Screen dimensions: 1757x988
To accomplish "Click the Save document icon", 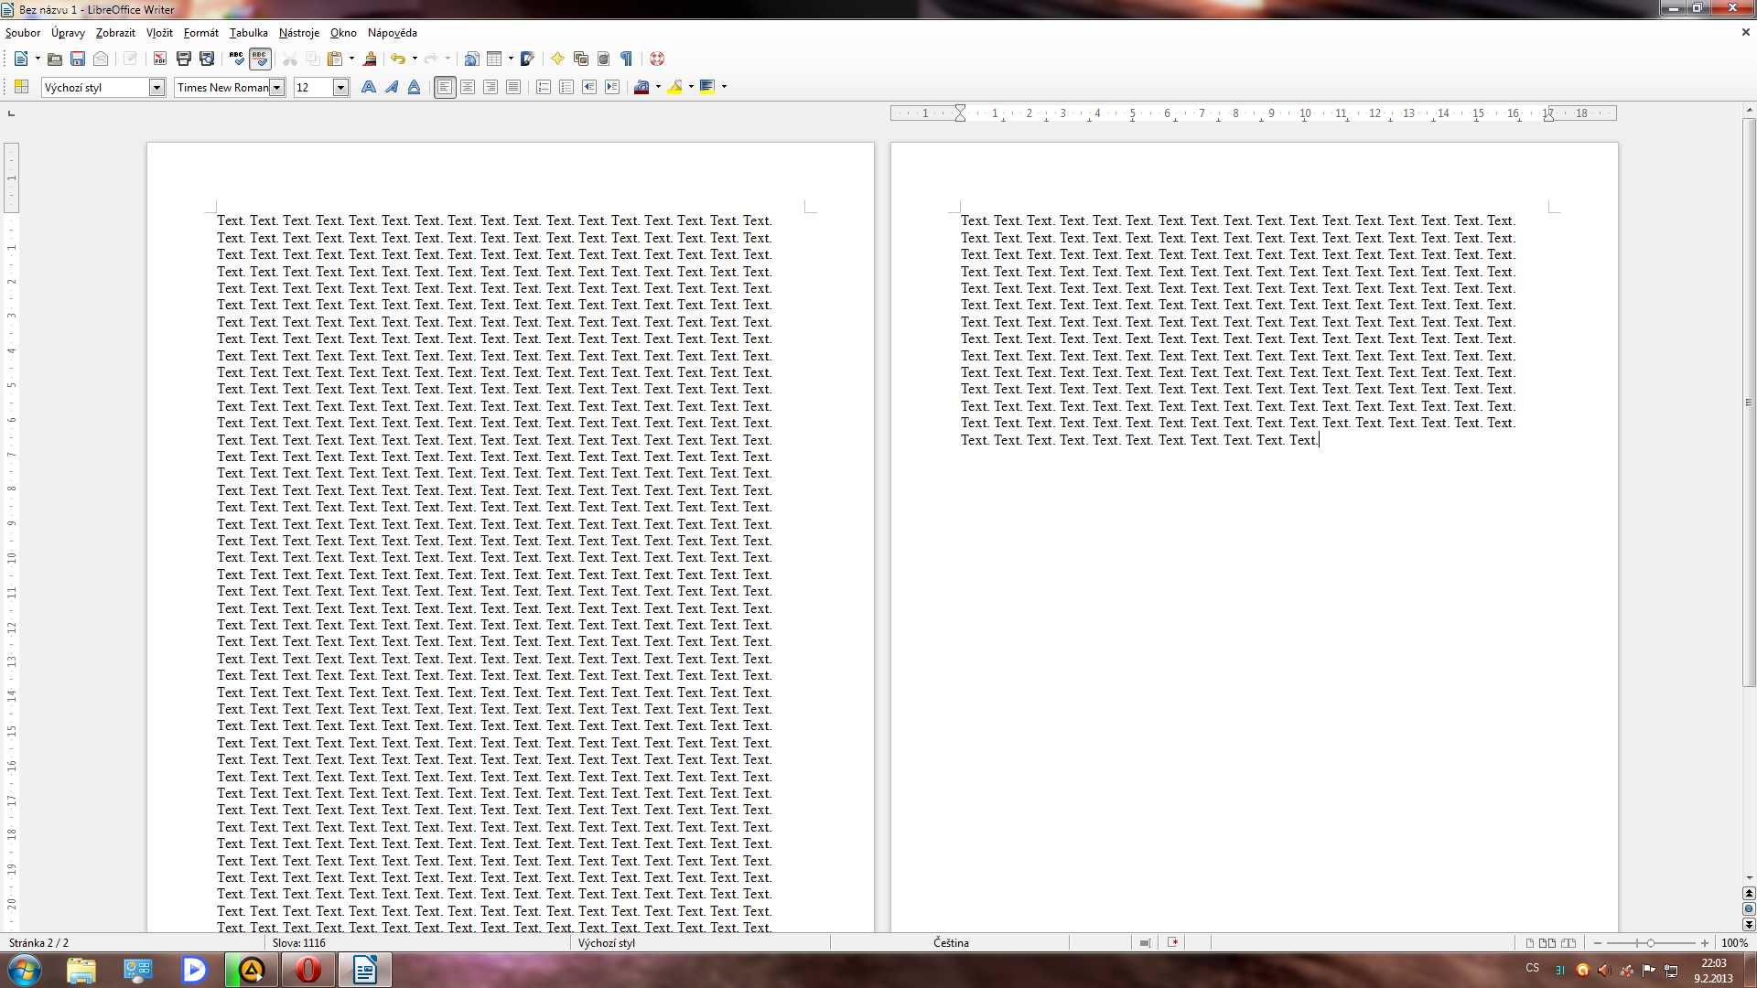I will coord(78,59).
